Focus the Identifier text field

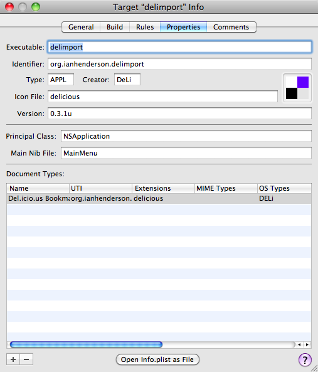tap(179, 64)
